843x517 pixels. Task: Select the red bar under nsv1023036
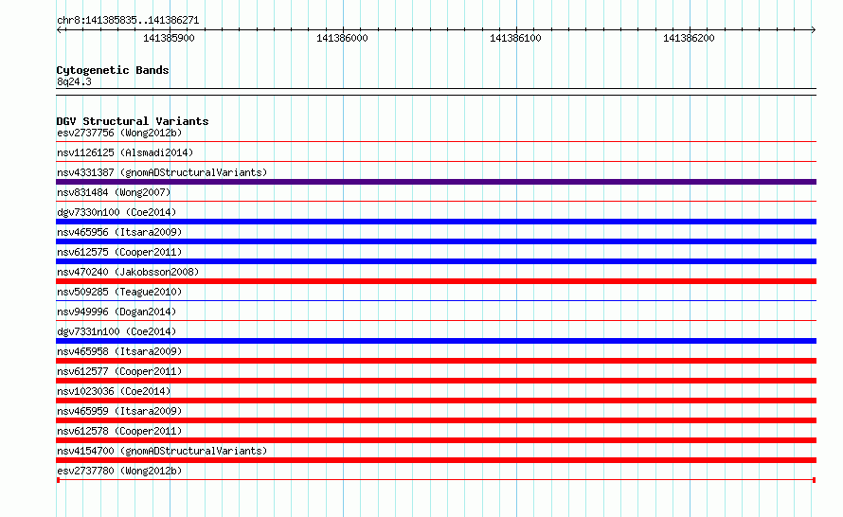point(436,401)
